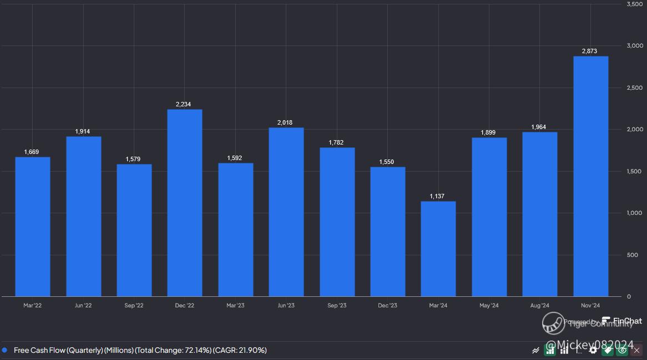Click the 1,592 data label
Image resolution: width=647 pixels, height=360 pixels.
point(234,158)
